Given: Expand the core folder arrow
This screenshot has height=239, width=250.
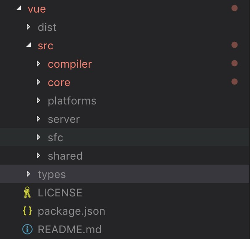Looking at the screenshot, I should pyautogui.click(x=38, y=82).
